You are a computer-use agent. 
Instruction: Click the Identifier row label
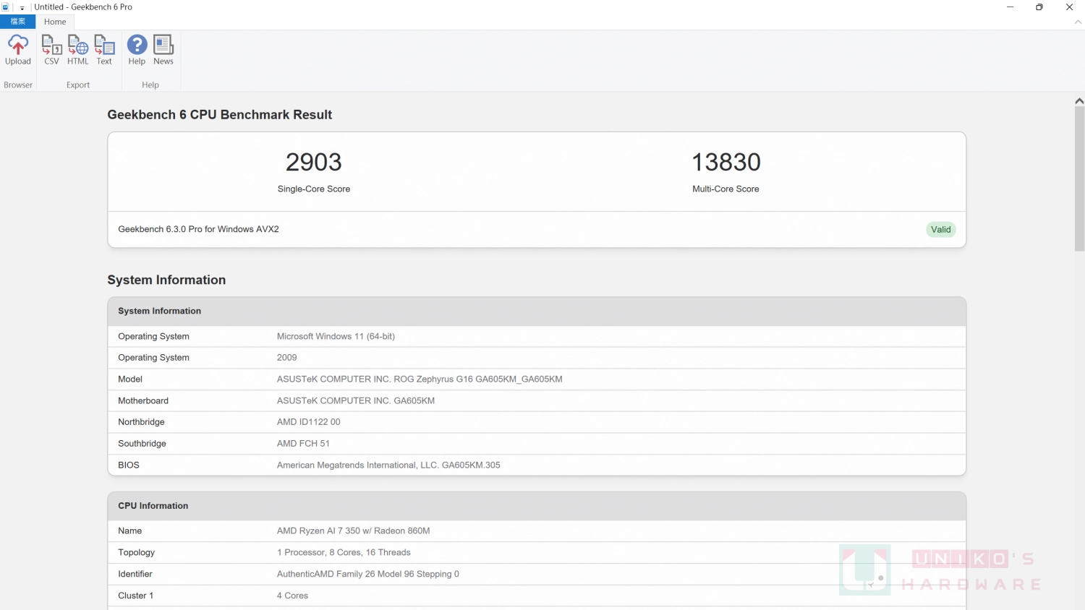[x=135, y=574]
